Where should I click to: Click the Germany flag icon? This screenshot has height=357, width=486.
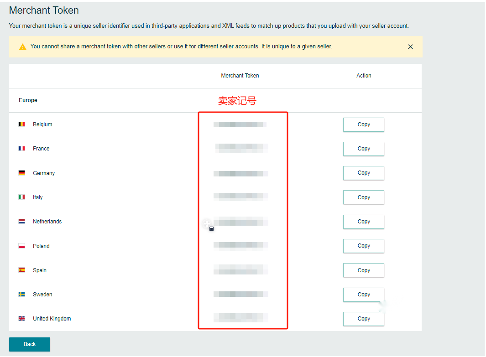coord(22,173)
